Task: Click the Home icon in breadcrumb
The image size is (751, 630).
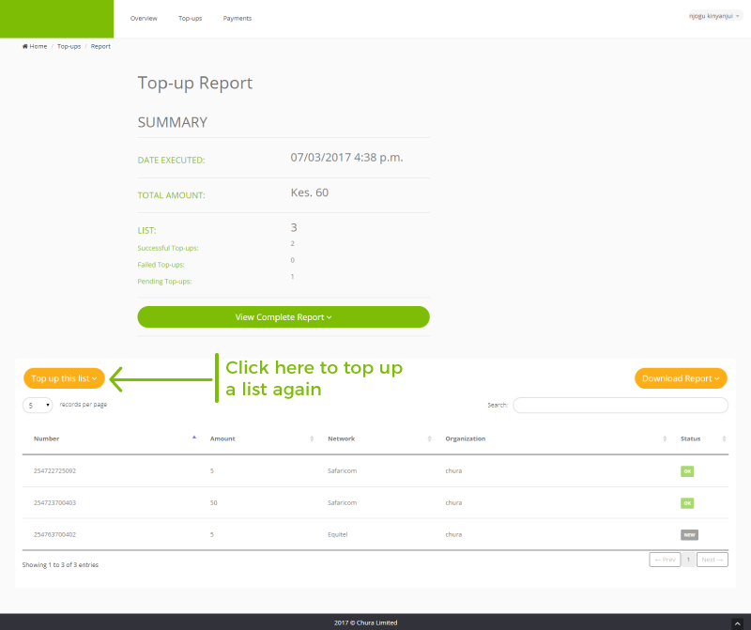Action: (25, 46)
